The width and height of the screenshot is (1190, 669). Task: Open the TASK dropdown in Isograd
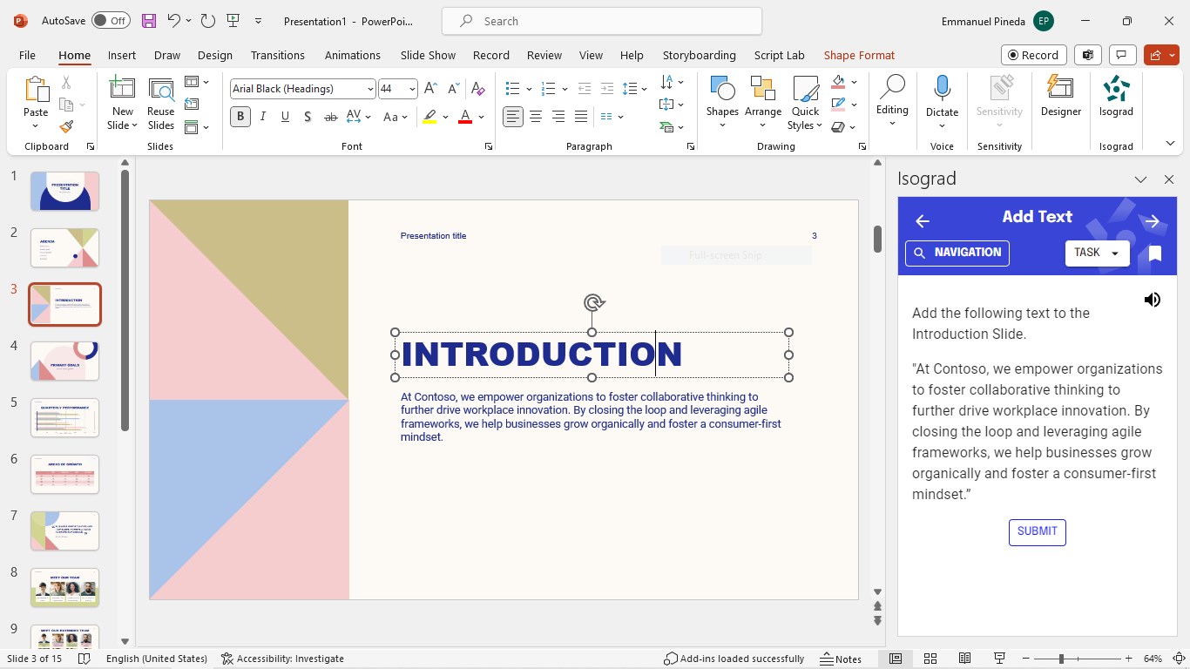pyautogui.click(x=1097, y=253)
